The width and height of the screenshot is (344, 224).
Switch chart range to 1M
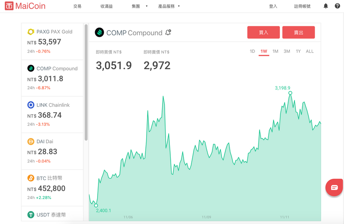(275, 51)
